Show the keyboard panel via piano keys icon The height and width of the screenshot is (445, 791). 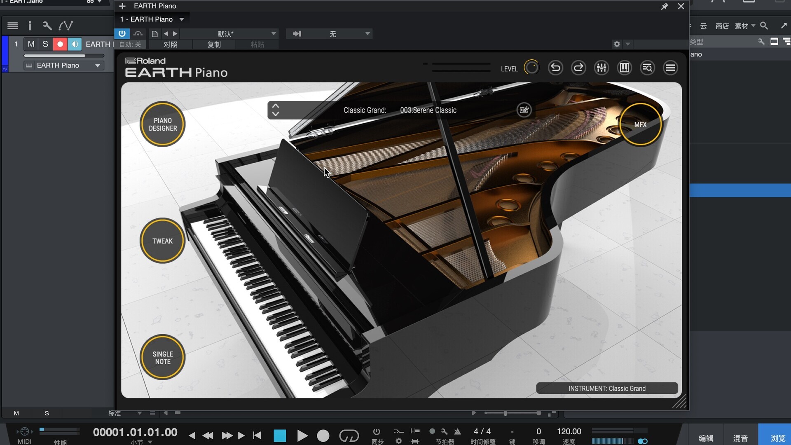[x=625, y=68]
